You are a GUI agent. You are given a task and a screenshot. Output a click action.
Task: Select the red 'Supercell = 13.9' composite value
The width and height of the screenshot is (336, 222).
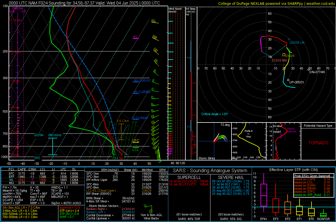(x=70, y=208)
